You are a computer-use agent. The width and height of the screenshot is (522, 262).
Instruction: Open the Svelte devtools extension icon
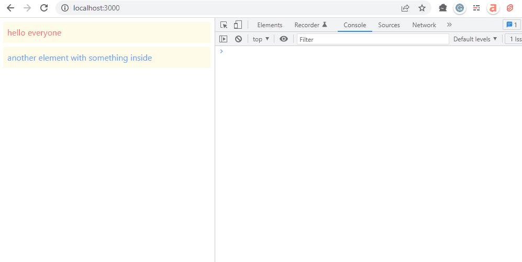point(509,8)
